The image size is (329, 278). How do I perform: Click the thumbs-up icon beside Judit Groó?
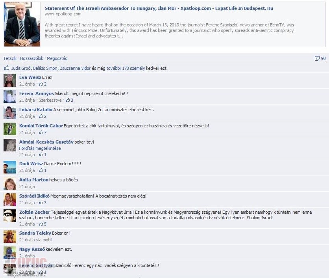(x=7, y=68)
